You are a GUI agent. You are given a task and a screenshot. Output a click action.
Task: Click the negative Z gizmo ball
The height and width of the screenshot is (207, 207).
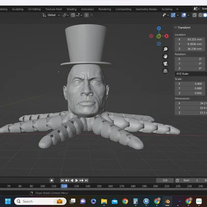coord(159,43)
